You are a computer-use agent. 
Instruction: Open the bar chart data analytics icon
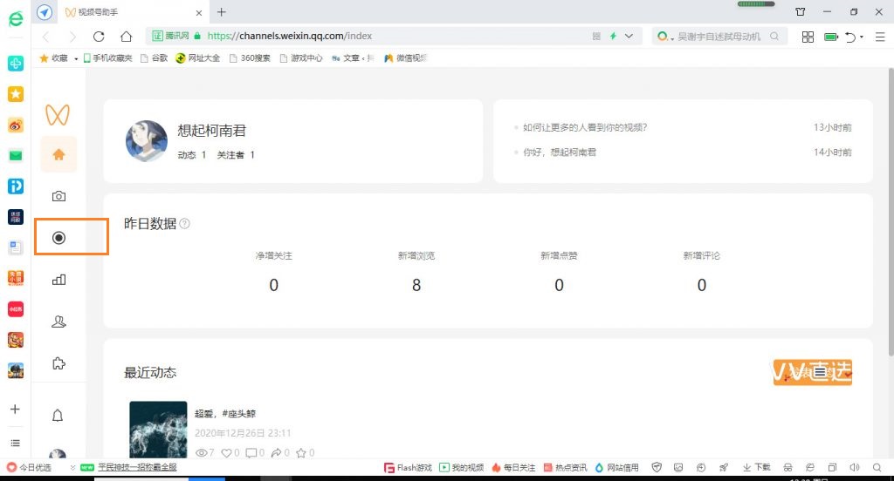(x=59, y=280)
